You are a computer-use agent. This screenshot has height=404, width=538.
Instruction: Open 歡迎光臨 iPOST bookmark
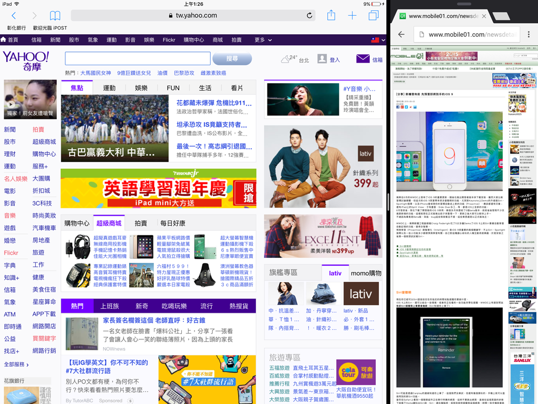pyautogui.click(x=50, y=28)
